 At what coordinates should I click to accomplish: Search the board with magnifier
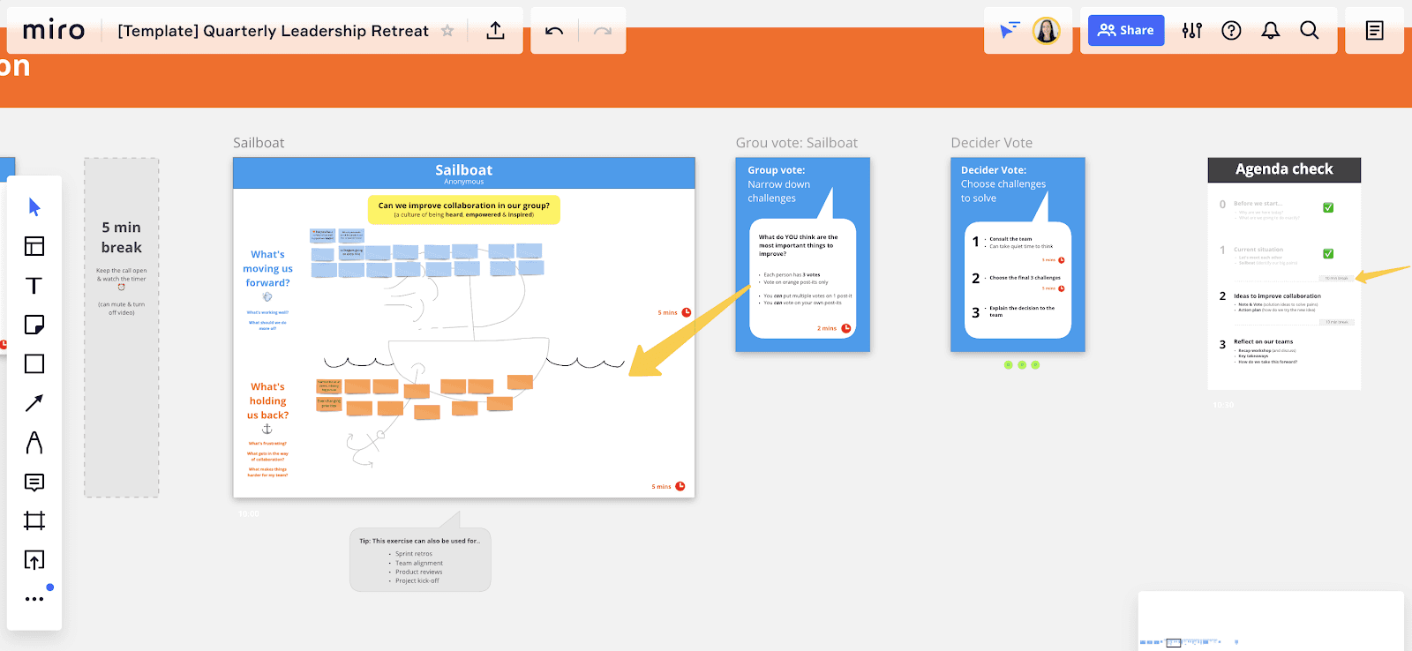(x=1310, y=31)
